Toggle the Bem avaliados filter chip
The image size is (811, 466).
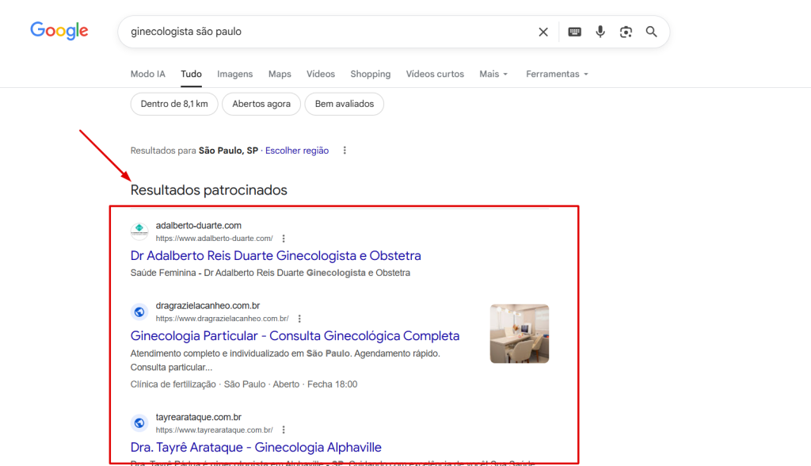pyautogui.click(x=345, y=104)
